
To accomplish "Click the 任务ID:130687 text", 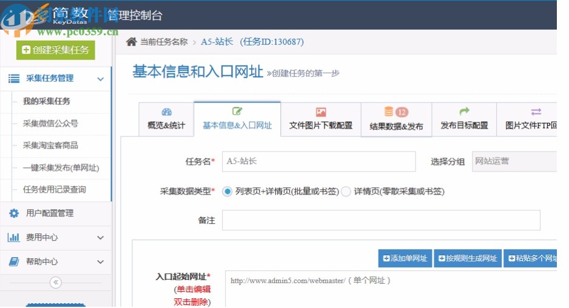I will 272,42.
